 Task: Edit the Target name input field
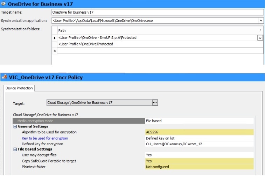157,12
